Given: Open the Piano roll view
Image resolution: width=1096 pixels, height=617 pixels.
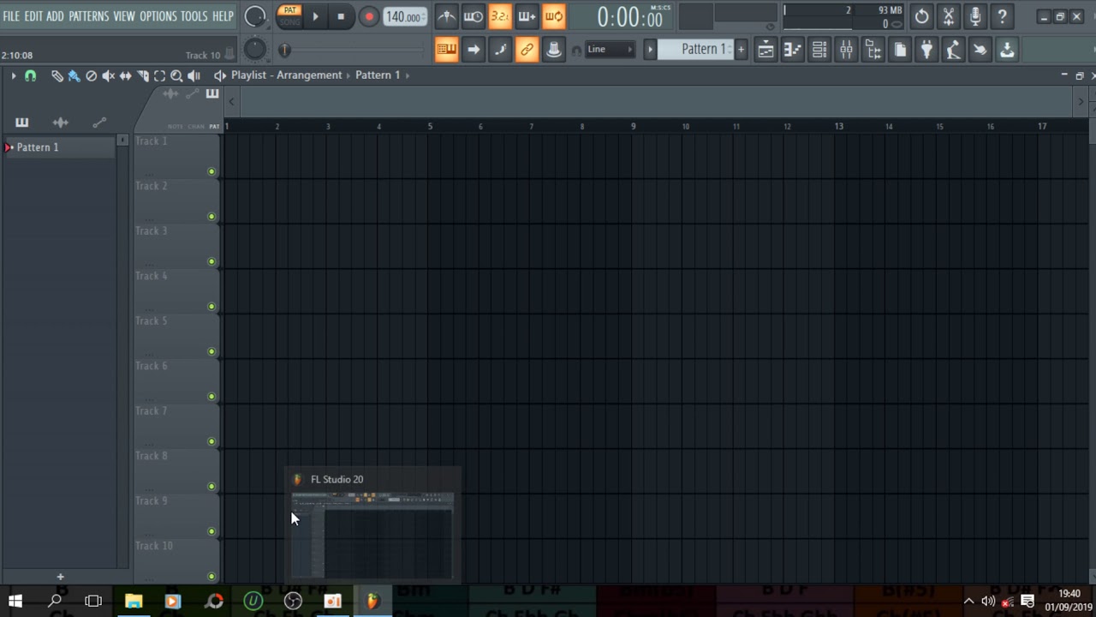Looking at the screenshot, I should point(792,50).
